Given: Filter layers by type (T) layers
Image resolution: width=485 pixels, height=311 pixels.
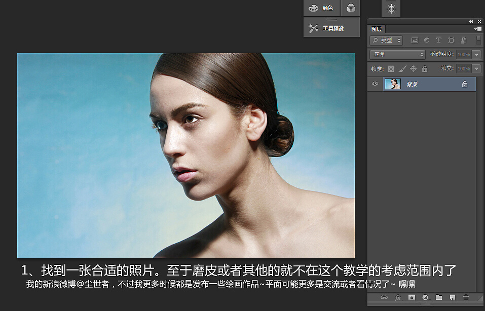Looking at the screenshot, I should [438, 40].
